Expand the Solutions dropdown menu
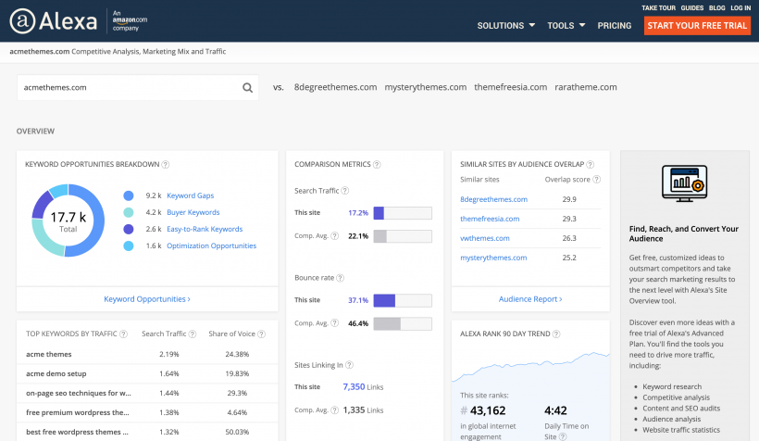The height and width of the screenshot is (441, 759). (x=505, y=26)
